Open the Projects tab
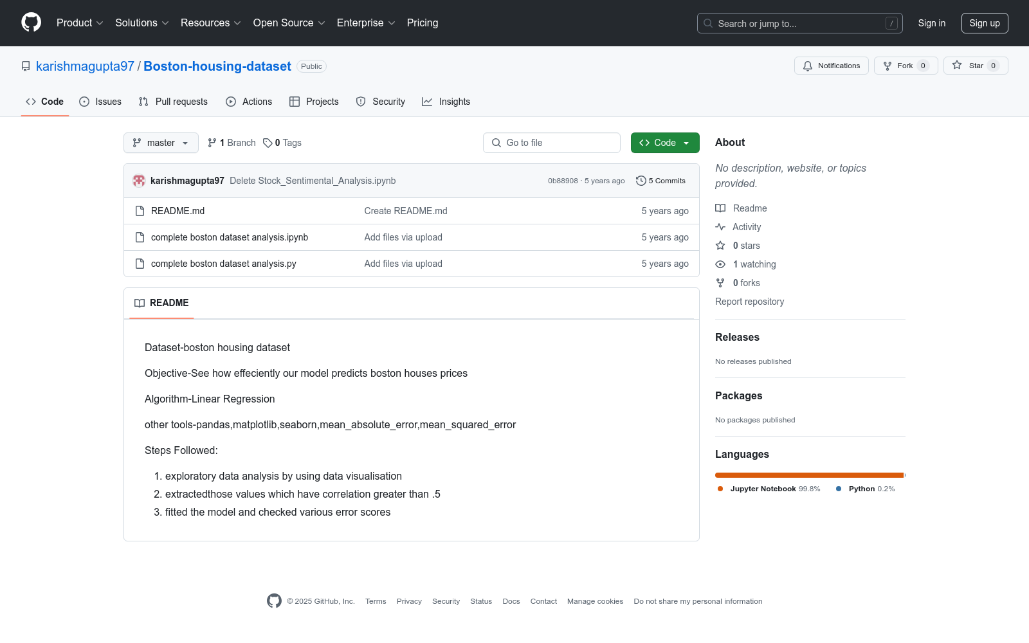Viewport: 1029px width, 643px height. coord(314,102)
